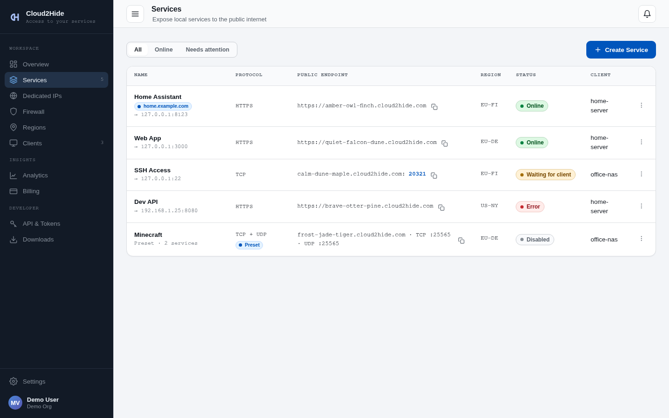Click the API & Tokens key icon

(13, 223)
